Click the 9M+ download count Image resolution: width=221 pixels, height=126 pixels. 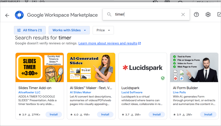point(85,115)
